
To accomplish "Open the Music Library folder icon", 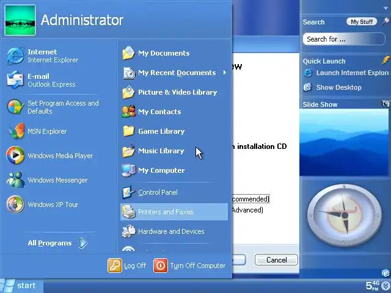I will click(x=129, y=151).
